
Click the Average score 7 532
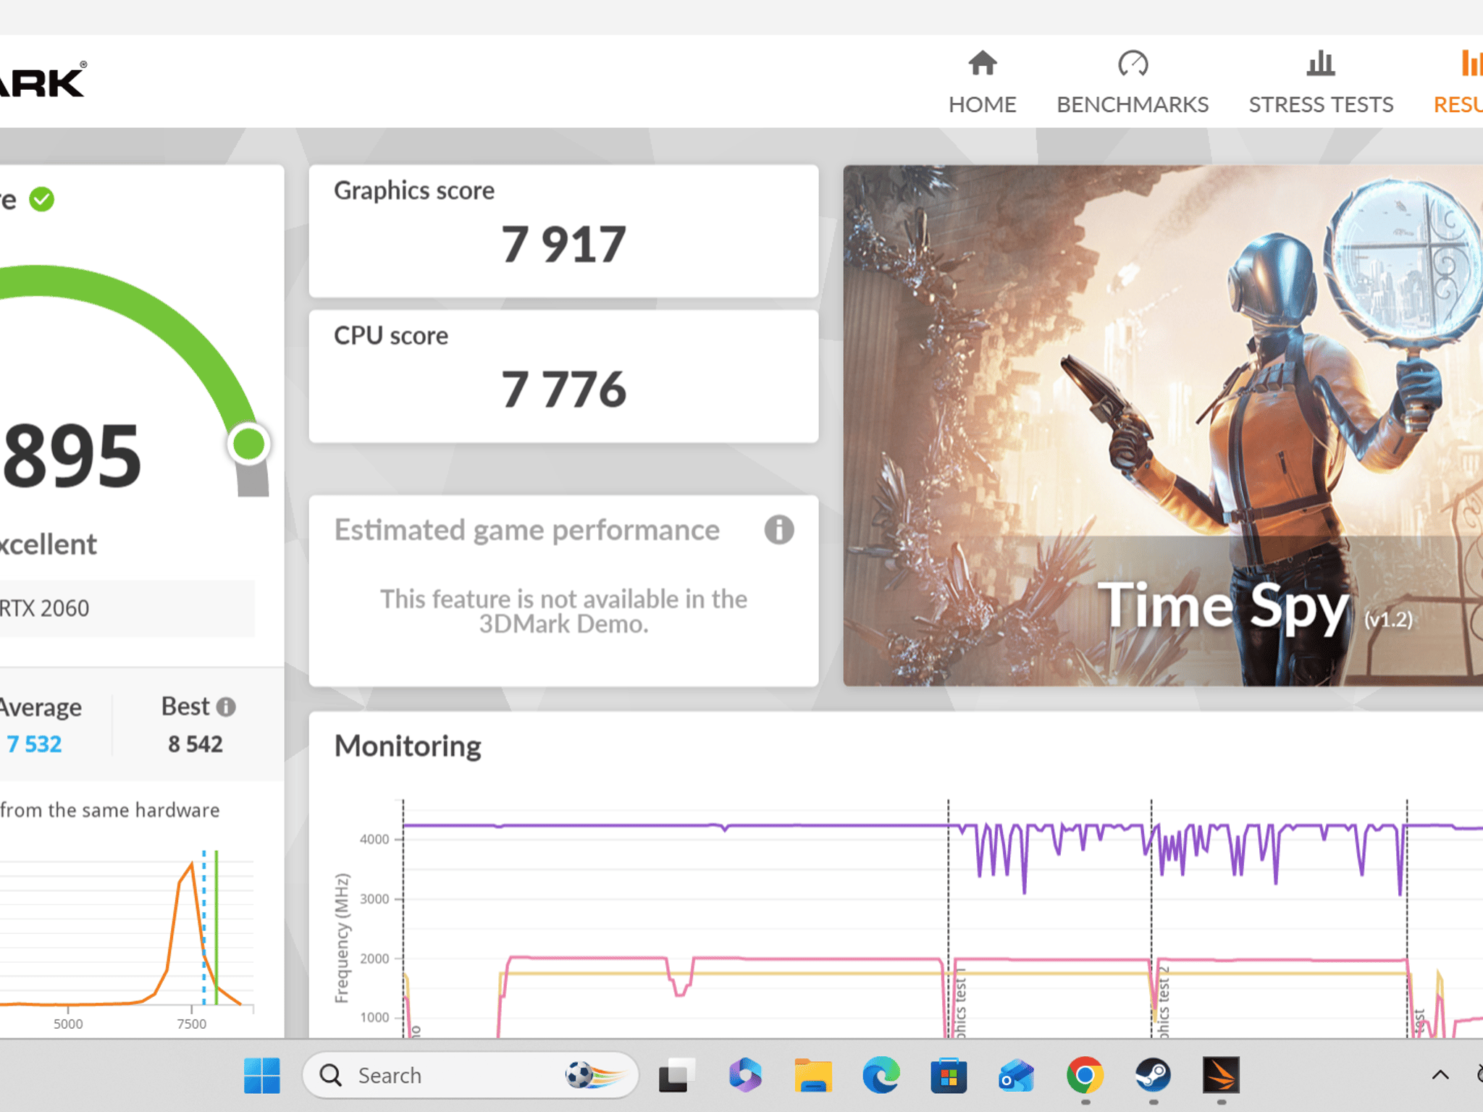(34, 744)
